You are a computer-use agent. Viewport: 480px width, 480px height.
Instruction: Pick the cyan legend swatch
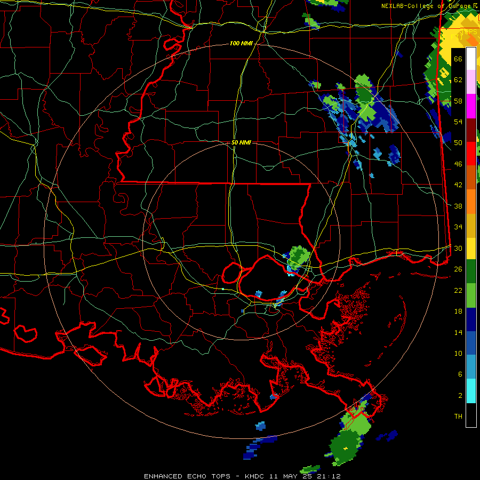point(471,390)
